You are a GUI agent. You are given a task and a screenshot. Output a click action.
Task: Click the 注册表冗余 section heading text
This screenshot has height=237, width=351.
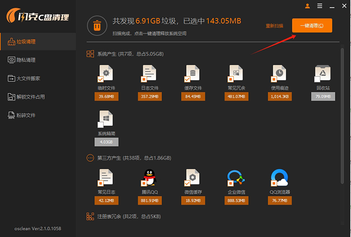tap(129, 216)
